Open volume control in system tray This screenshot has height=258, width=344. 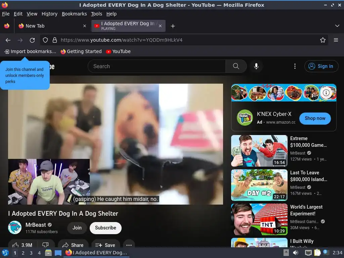click(296, 253)
